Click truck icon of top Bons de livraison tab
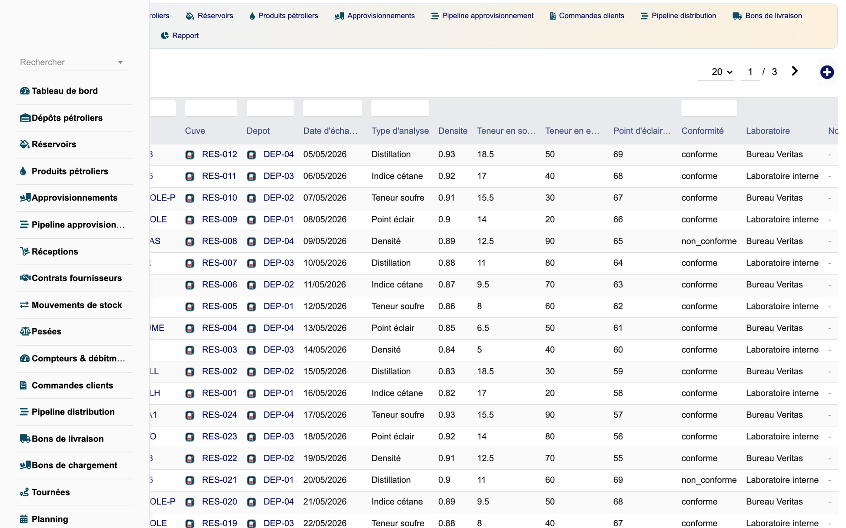This screenshot has width=846, height=528. 737,16
